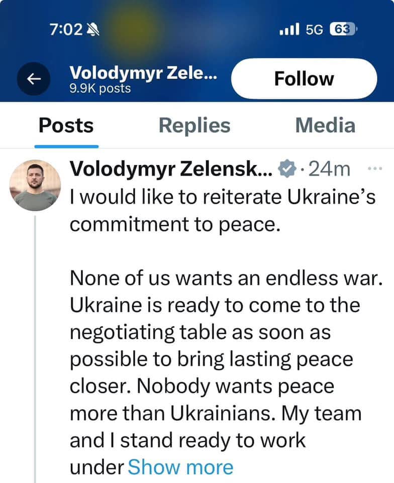The width and height of the screenshot is (394, 483).
Task: Tap the header profile name Volodymyr Zele...
Action: click(x=143, y=73)
